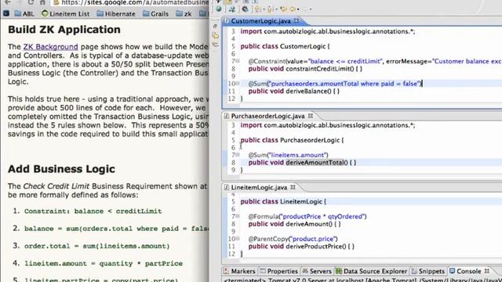
Task: Click the @Formula "productPrice * qtyOrdered" string
Action: (x=322, y=216)
